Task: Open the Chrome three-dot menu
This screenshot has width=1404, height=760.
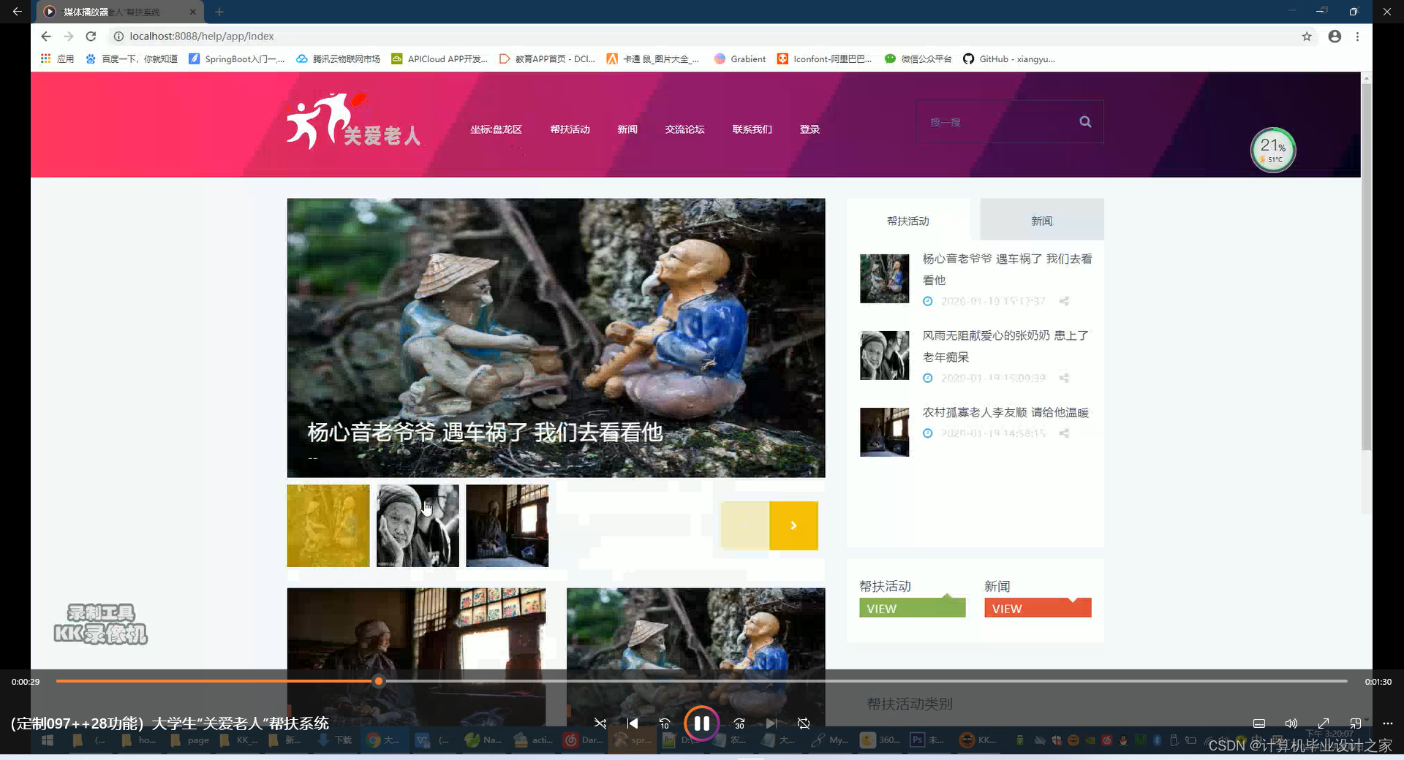Action: pos(1357,37)
